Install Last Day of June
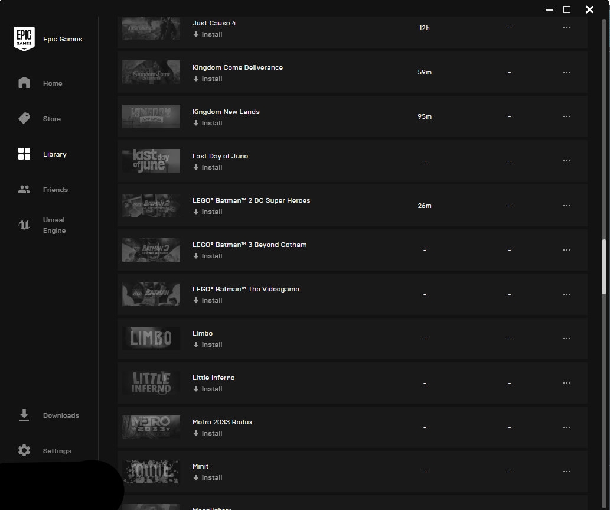610x510 pixels. coord(208,167)
